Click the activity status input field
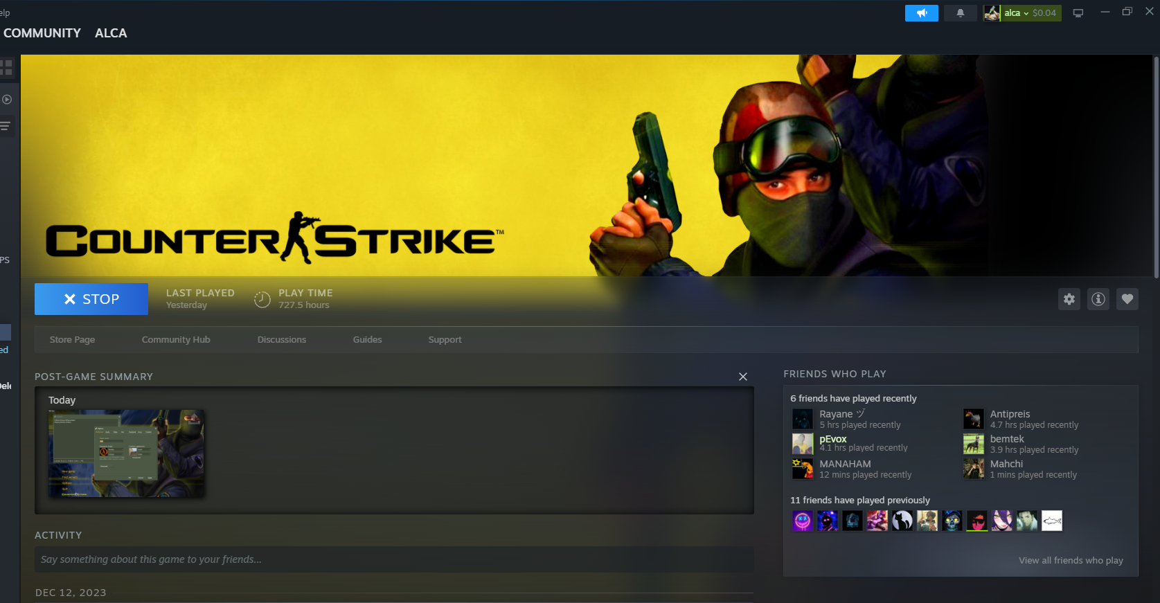 click(393, 559)
